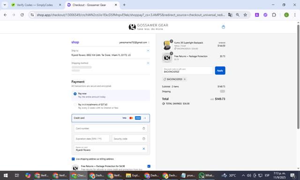Screen dimensions: 300x180
Task: Click the Shop Pay logo
Action: point(75,42)
